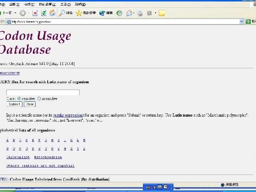Viewport: 256px width, 192px height.
Task: Click the Submit button
Action: 14,104
